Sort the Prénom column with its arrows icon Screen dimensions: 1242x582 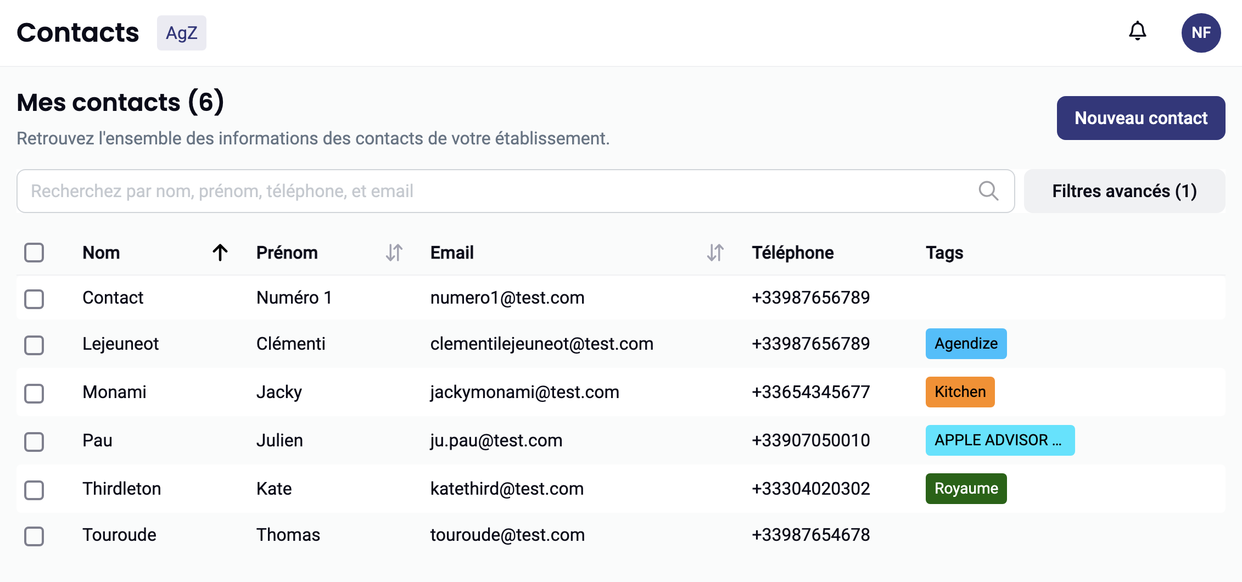(394, 253)
